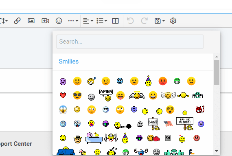
Task: Insert an image via toolbar icon
Action: point(31,21)
